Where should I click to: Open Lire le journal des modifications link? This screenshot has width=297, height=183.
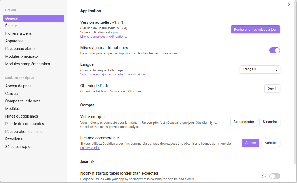(x=103, y=37)
